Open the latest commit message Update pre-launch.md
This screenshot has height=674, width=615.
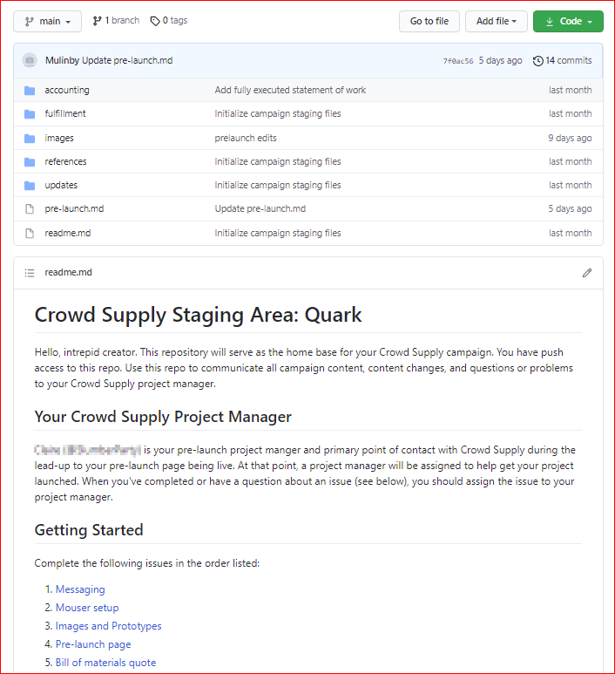point(127,60)
